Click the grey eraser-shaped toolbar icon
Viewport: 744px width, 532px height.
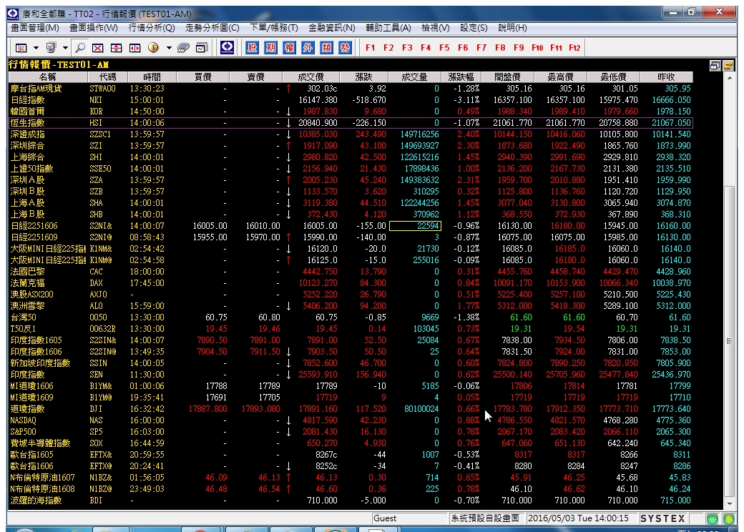[183, 48]
